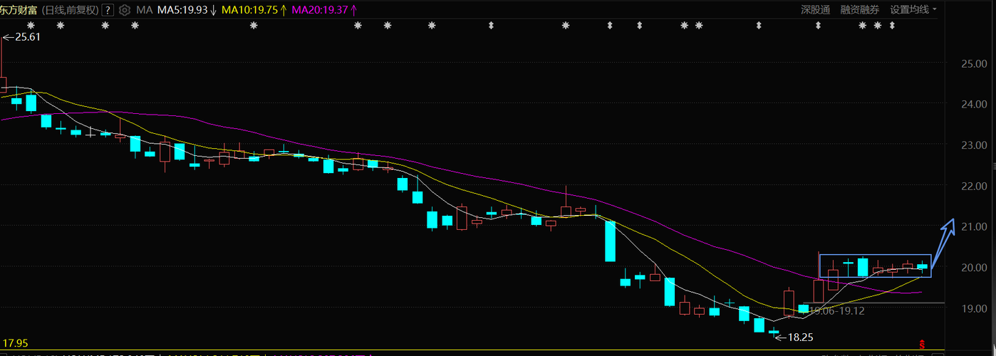The width and height of the screenshot is (996, 356).
Task: Click the (日线,前复权) period label
Action: coord(71,10)
